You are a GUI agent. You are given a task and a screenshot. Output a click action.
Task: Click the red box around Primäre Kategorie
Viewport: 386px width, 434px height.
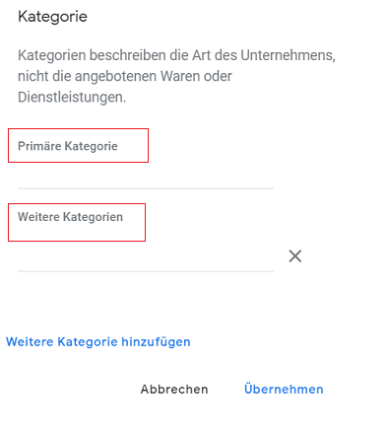point(78,145)
